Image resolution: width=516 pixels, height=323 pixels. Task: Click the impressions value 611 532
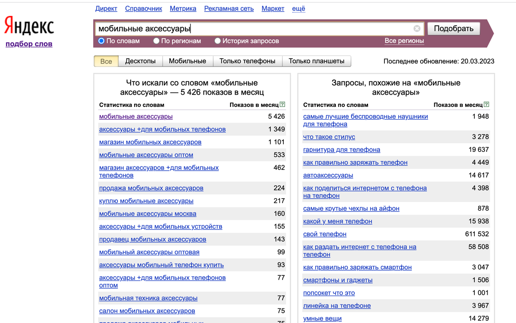click(476, 234)
